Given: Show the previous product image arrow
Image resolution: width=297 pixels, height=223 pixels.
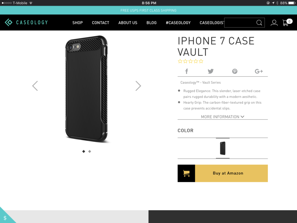Looking at the screenshot, I should click(35, 86).
